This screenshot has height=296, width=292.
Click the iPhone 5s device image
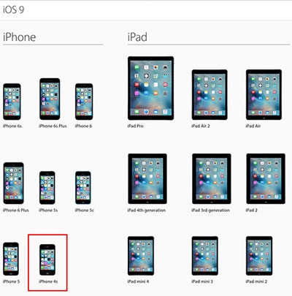[x=47, y=188]
